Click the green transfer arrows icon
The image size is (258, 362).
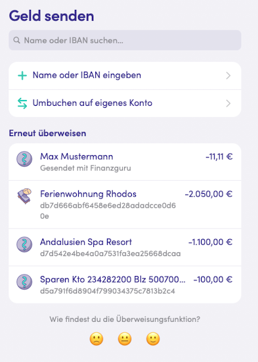pyautogui.click(x=22, y=103)
